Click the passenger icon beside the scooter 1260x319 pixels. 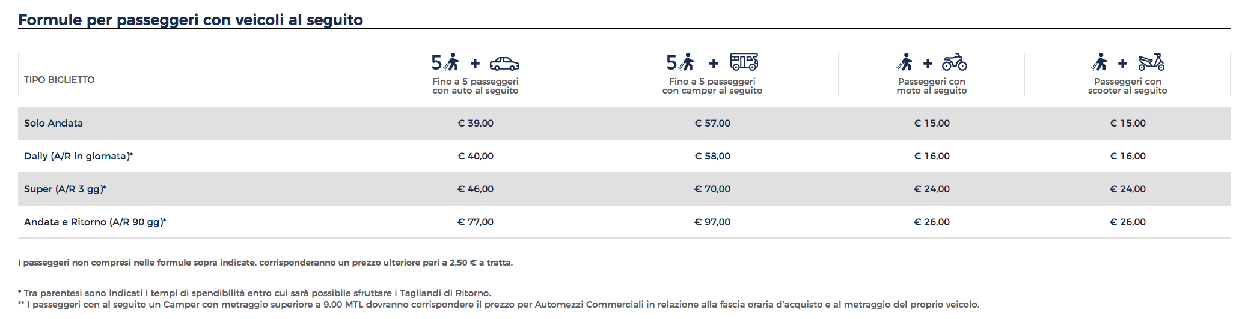(1099, 62)
